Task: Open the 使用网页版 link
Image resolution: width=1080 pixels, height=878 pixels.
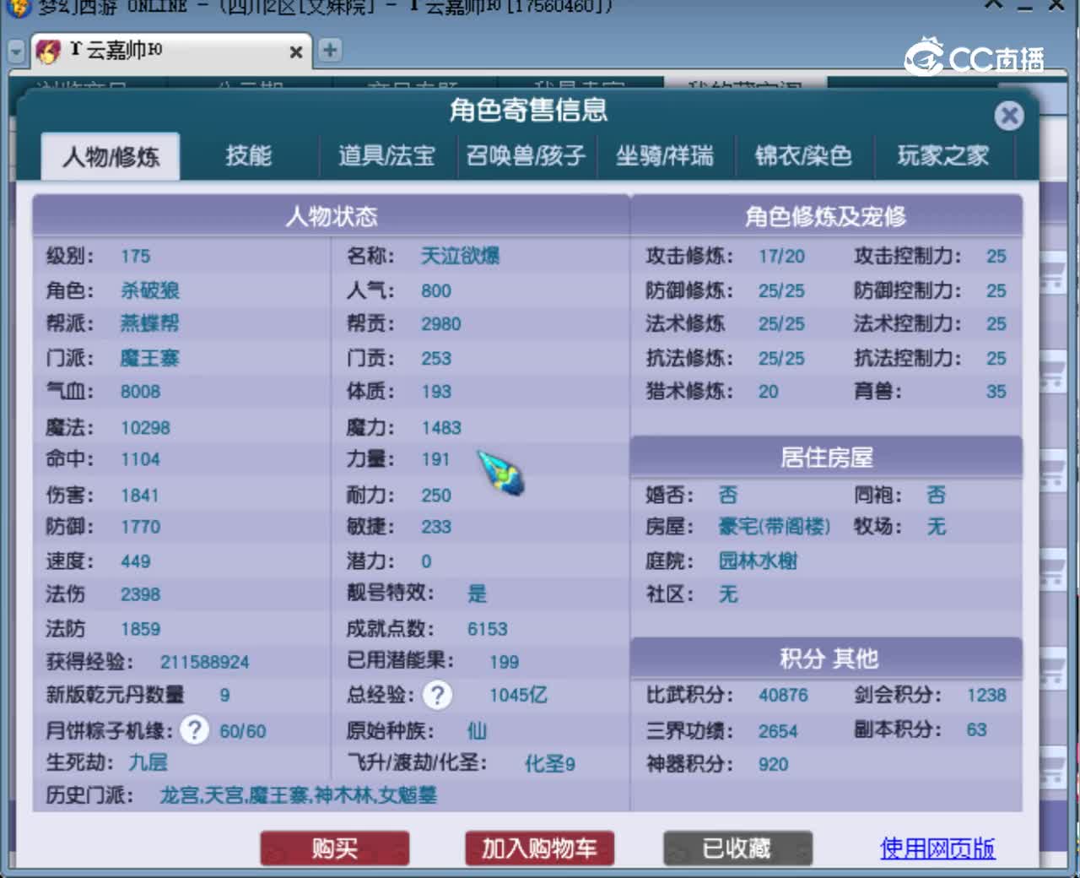Action: click(937, 848)
